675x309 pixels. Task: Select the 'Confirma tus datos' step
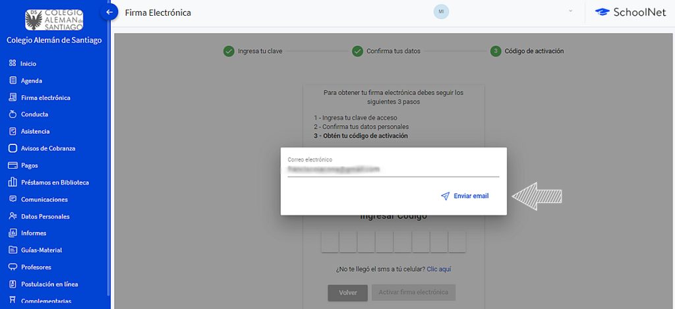[393, 51]
